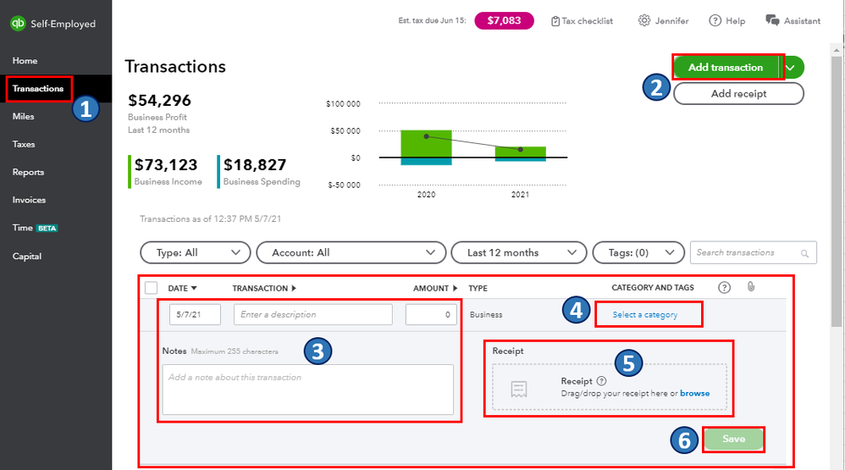Viewport: 845px width, 470px height.
Task: Click the Enter a description field
Action: [313, 315]
